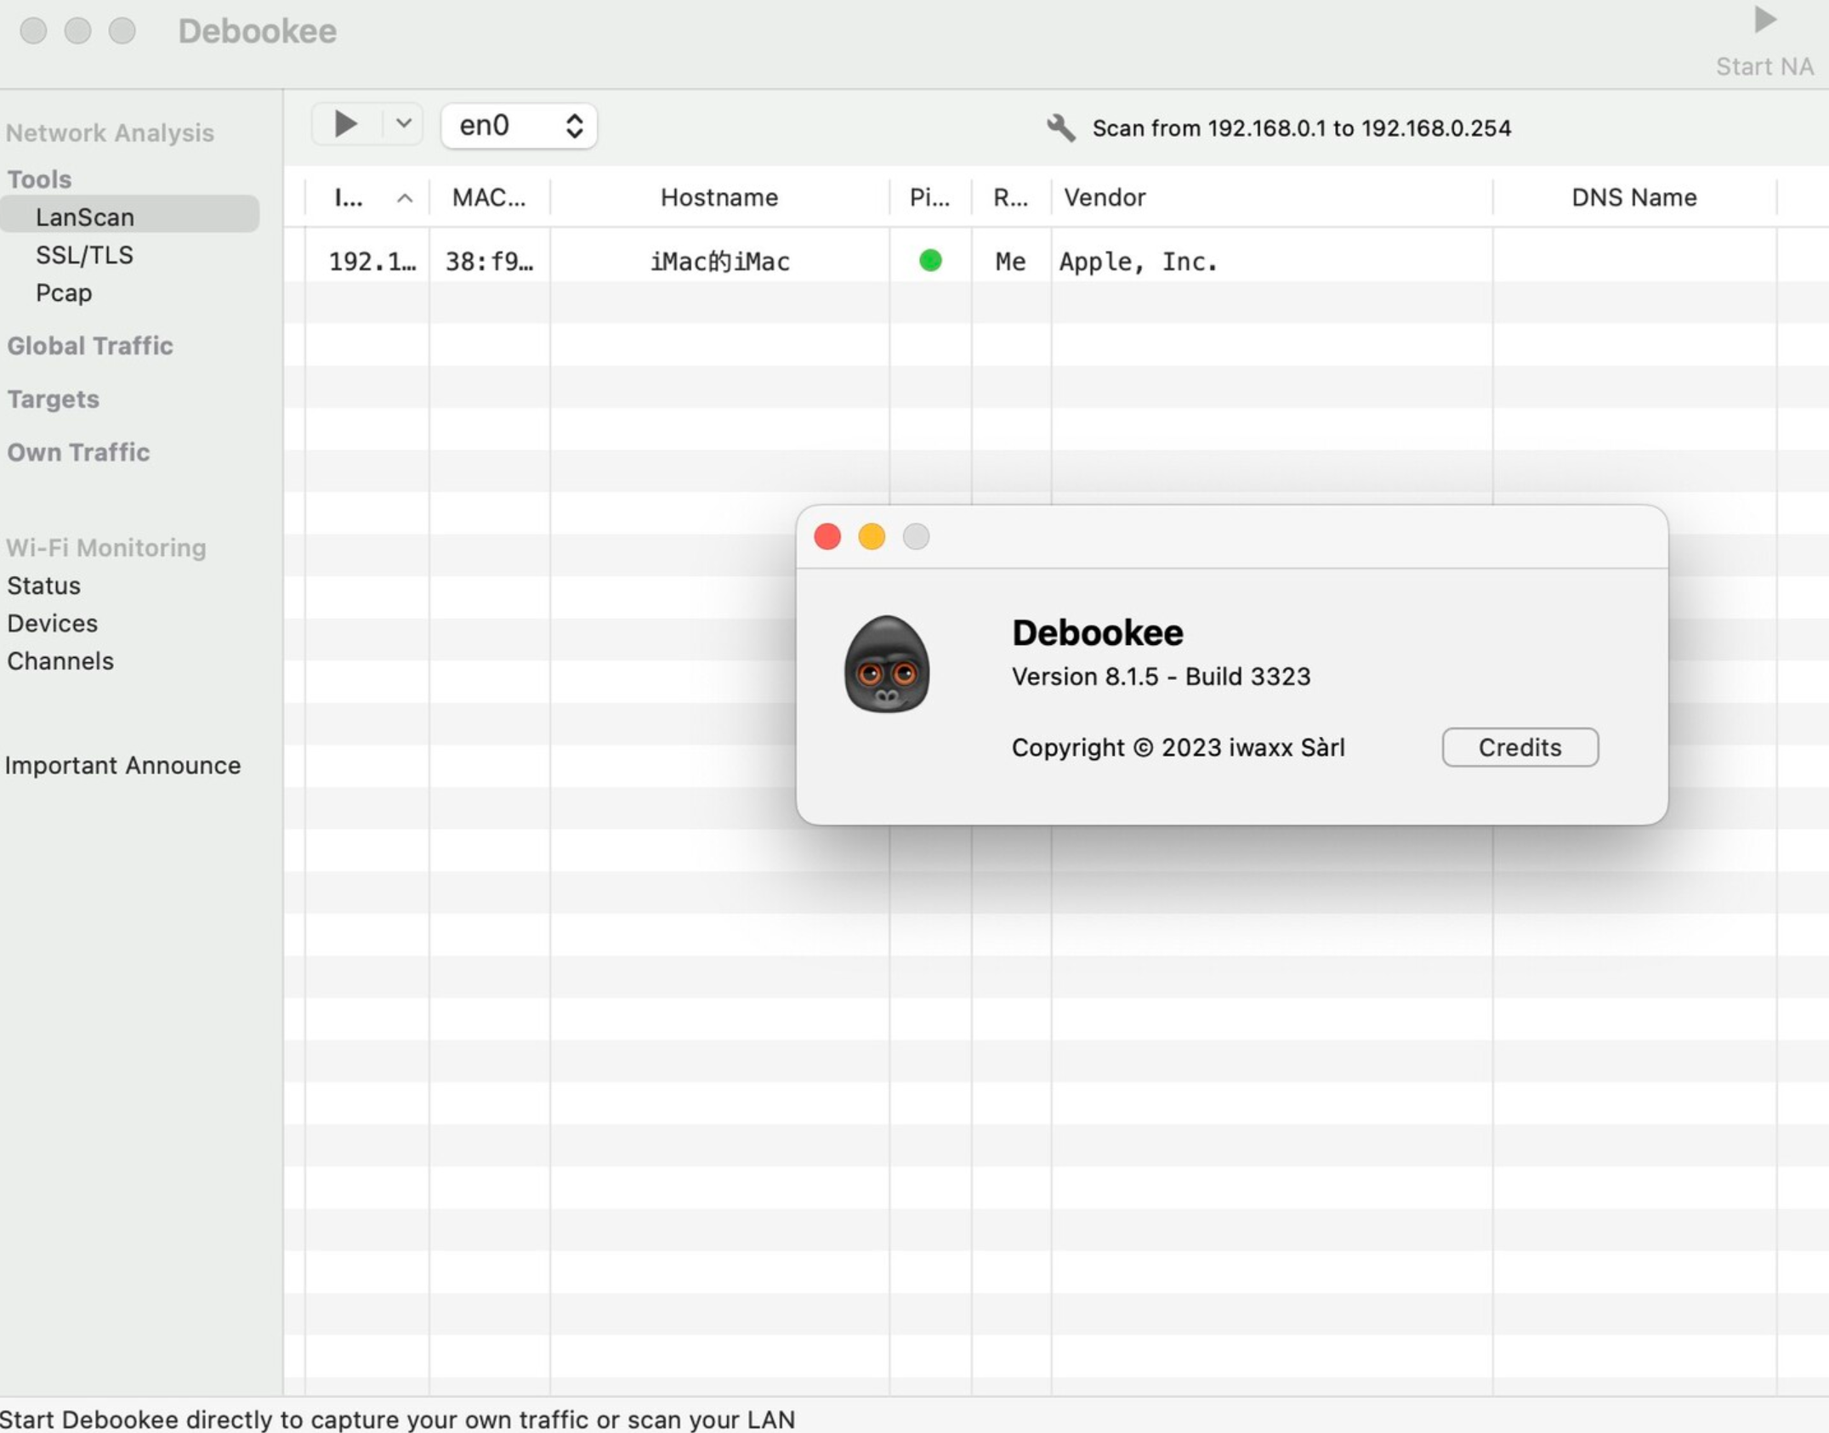Viewport: 1829px width, 1433px height.
Task: Open Wi-Fi Monitoring Devices
Action: [x=52, y=623]
